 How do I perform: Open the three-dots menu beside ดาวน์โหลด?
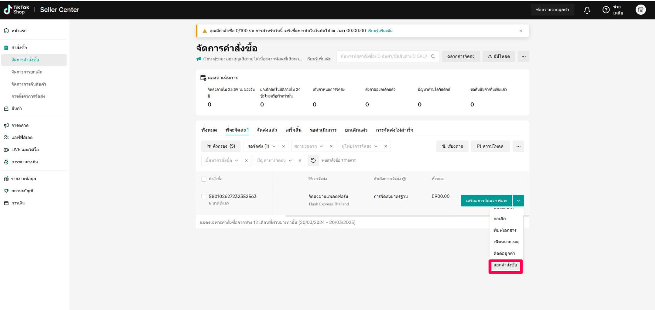coord(518,146)
